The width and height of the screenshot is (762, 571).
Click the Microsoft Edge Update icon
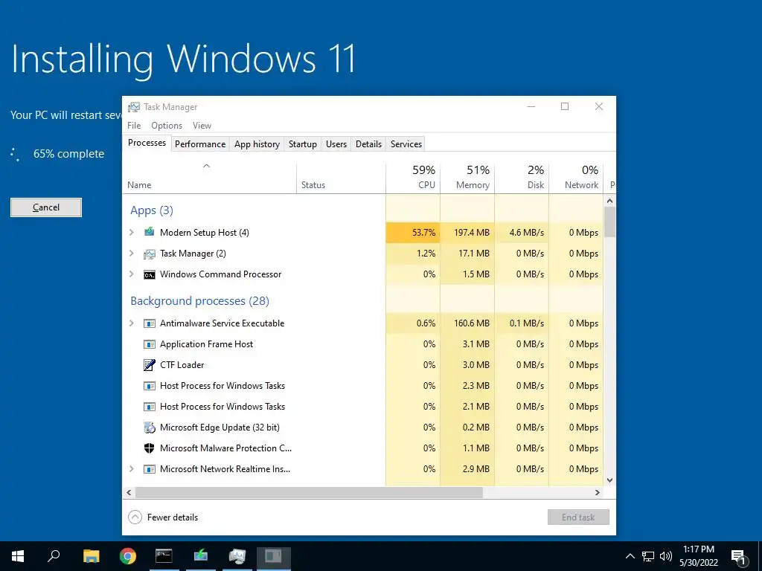pyautogui.click(x=149, y=428)
